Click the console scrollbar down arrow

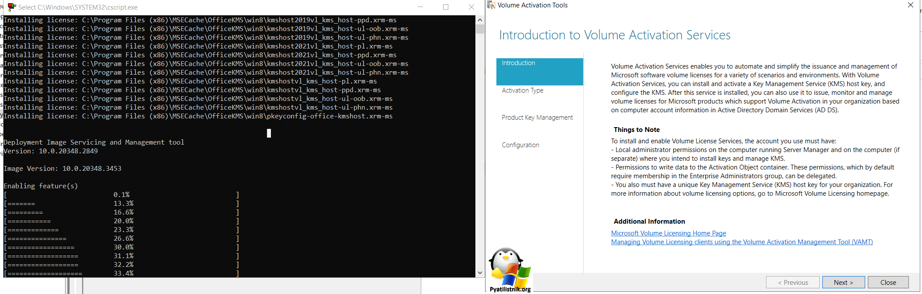click(x=480, y=273)
